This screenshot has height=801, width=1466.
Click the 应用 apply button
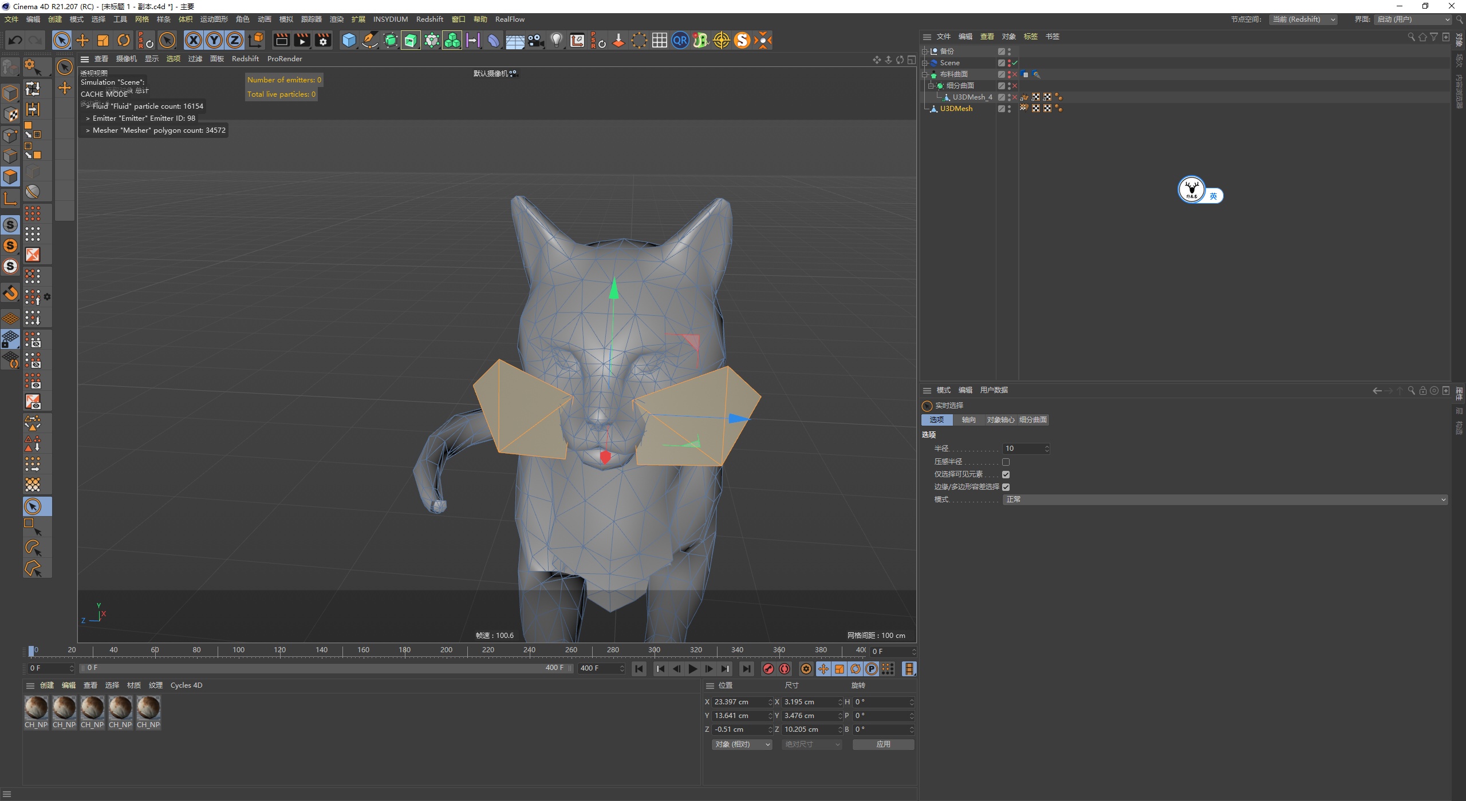point(883,744)
